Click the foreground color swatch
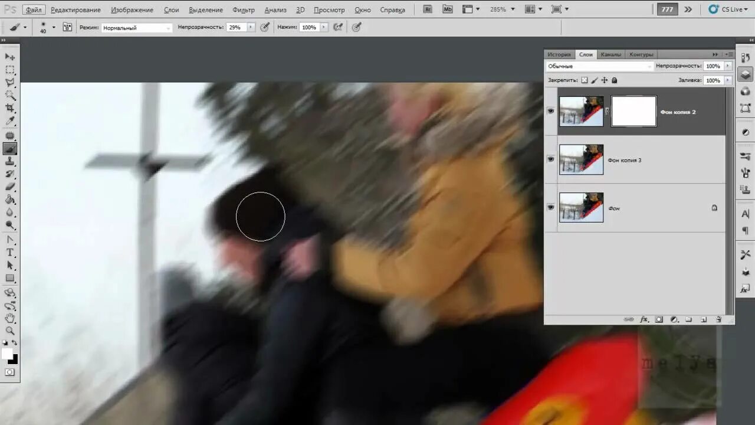This screenshot has height=425, width=755. 7,354
